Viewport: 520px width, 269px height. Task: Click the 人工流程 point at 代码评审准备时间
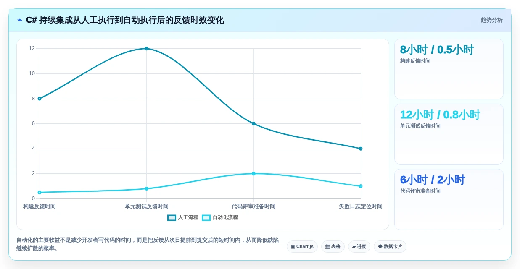[x=253, y=123]
